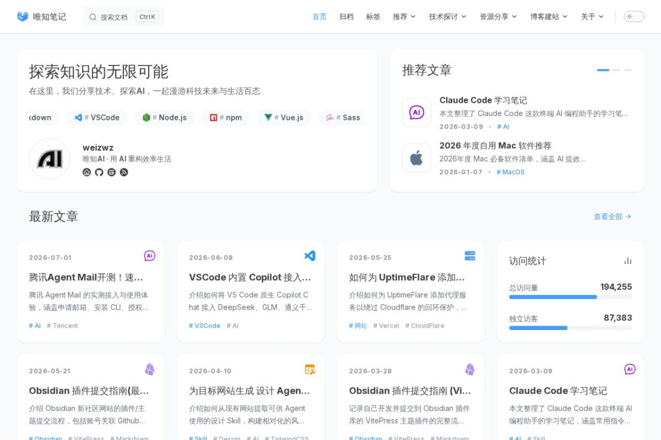
Task: Click 查看全部 link for latest articles
Action: (613, 217)
